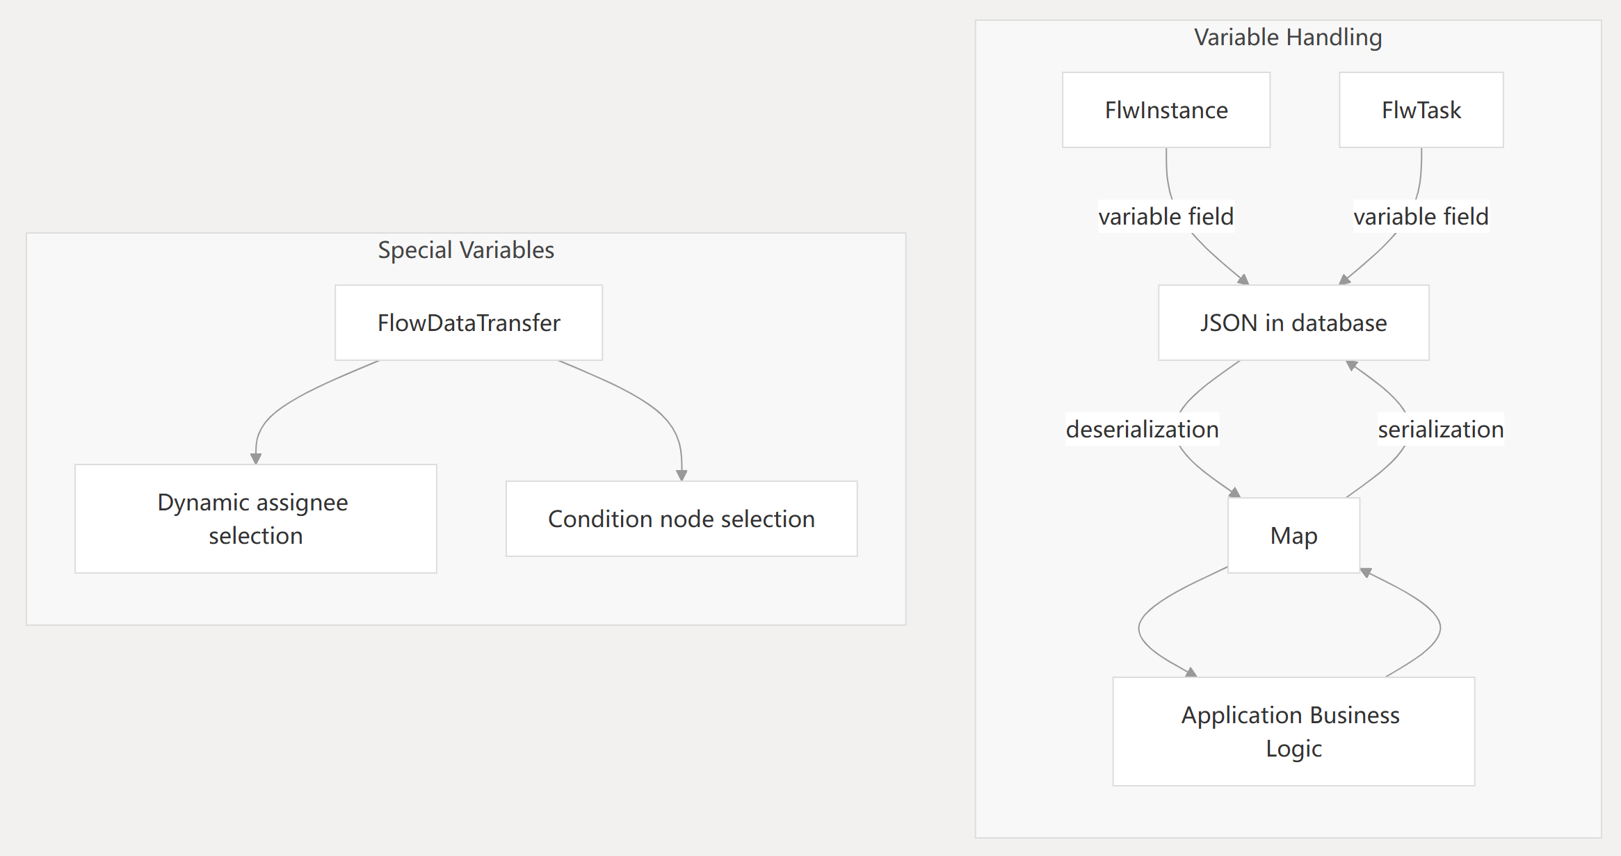Click the FlowDataTransfer node
Viewport: 1621px width, 856px height.
(x=469, y=323)
